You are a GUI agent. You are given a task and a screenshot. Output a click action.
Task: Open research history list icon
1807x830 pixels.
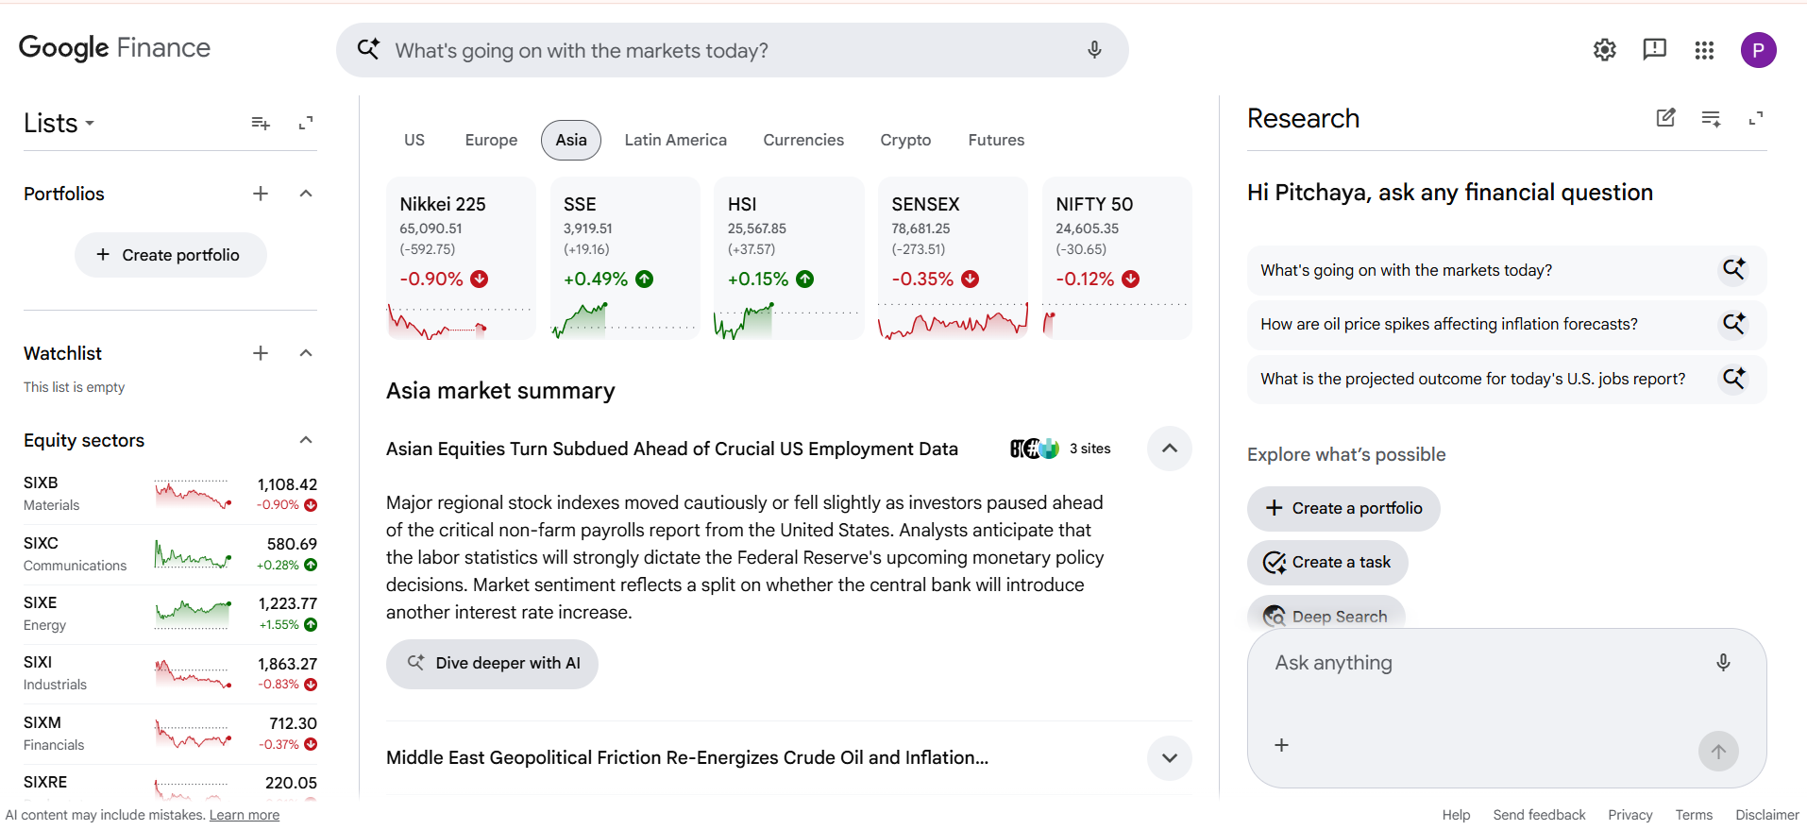click(x=1711, y=118)
